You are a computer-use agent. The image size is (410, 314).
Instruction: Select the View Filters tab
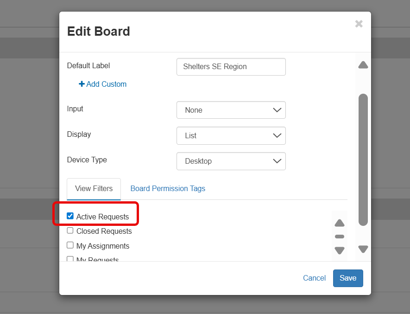[94, 188]
